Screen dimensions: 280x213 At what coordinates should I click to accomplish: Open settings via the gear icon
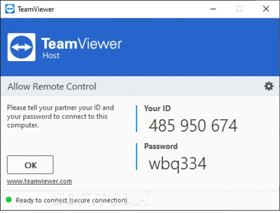269,86
